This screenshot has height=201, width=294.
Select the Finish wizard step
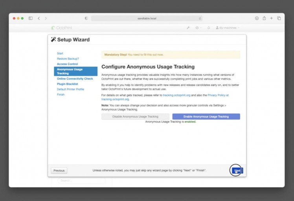pyautogui.click(x=61, y=94)
